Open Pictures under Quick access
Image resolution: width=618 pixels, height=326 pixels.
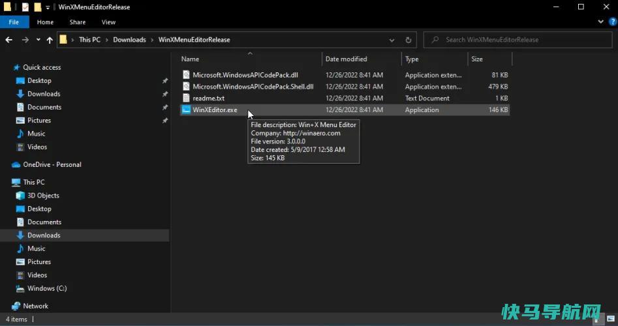tap(39, 121)
